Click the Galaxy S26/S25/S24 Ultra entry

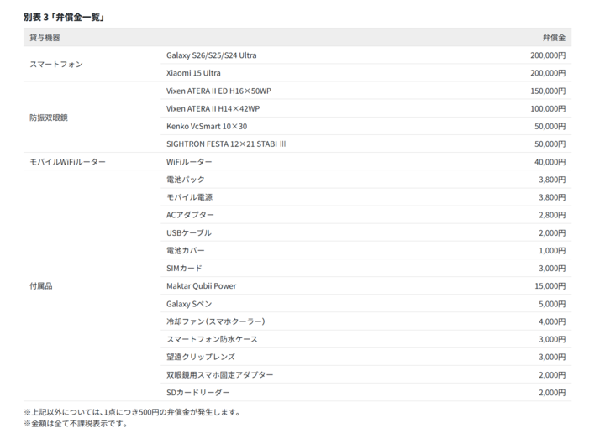pos(211,55)
